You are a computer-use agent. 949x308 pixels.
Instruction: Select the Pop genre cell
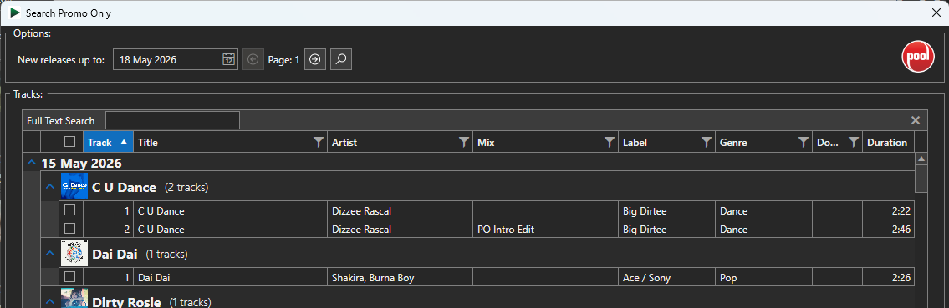[x=763, y=278]
